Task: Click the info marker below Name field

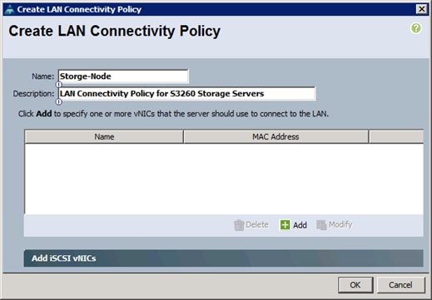Action: [x=59, y=85]
